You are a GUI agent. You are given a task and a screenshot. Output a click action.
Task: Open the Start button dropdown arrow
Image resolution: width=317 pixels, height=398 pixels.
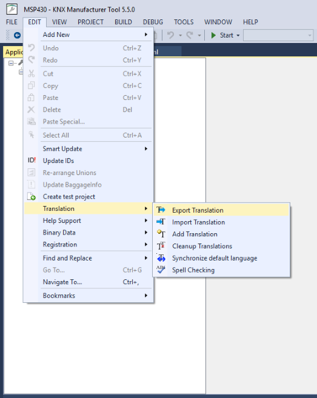[238, 35]
